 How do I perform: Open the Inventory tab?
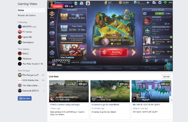(x=153, y=69)
